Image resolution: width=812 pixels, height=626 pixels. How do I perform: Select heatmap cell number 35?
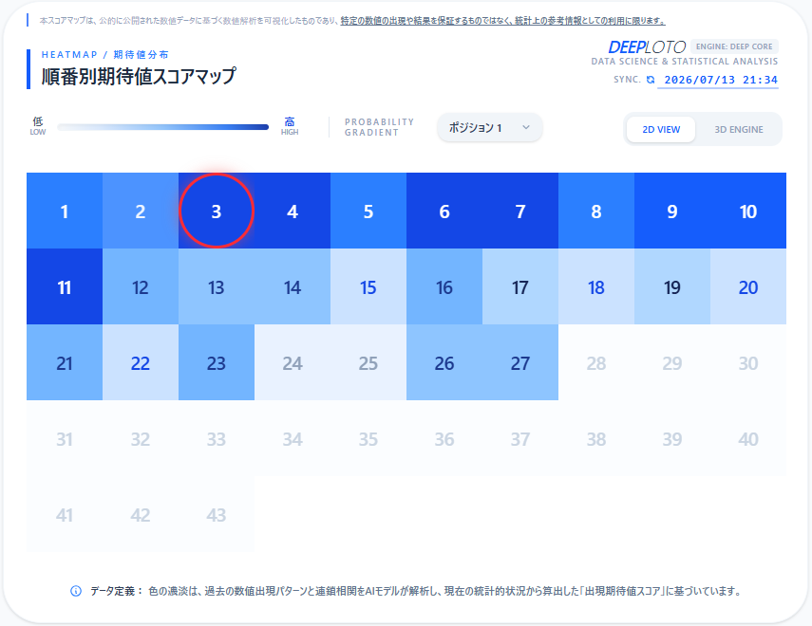coord(368,438)
